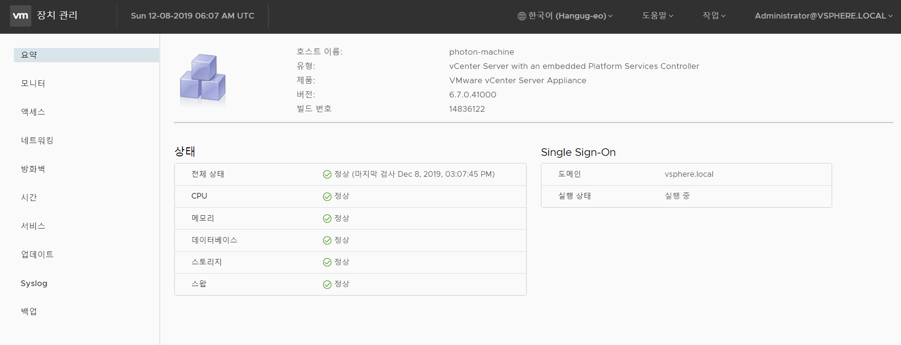The image size is (901, 345).
Task: Click the green check icon in 데이터베이스 row
Action: tap(327, 240)
